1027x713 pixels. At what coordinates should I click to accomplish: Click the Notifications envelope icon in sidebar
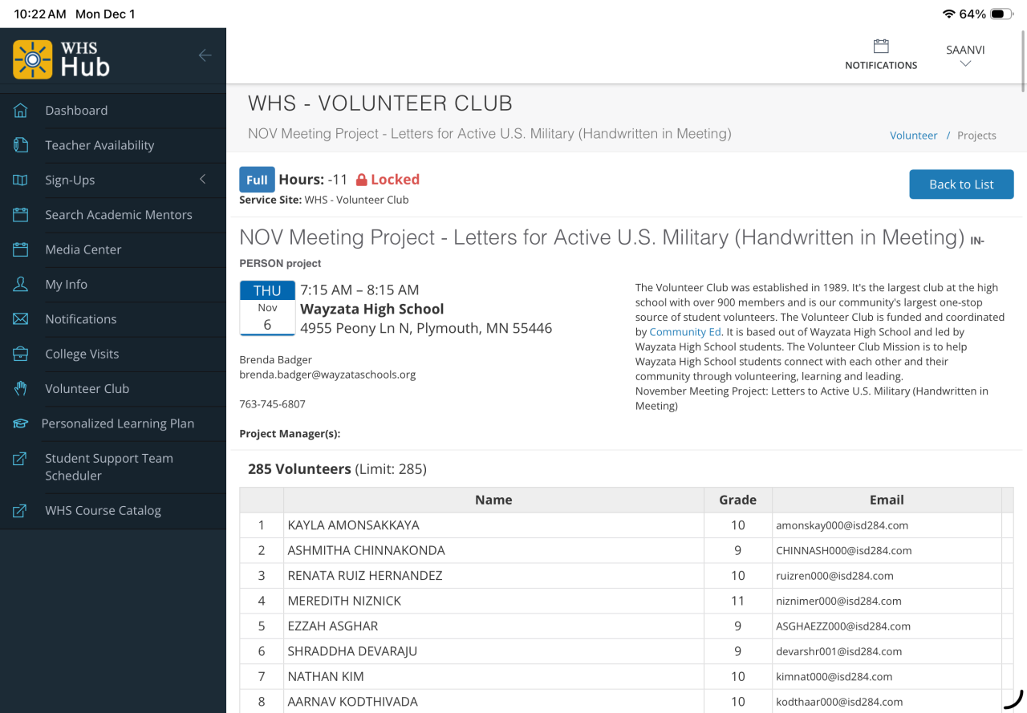coord(21,319)
